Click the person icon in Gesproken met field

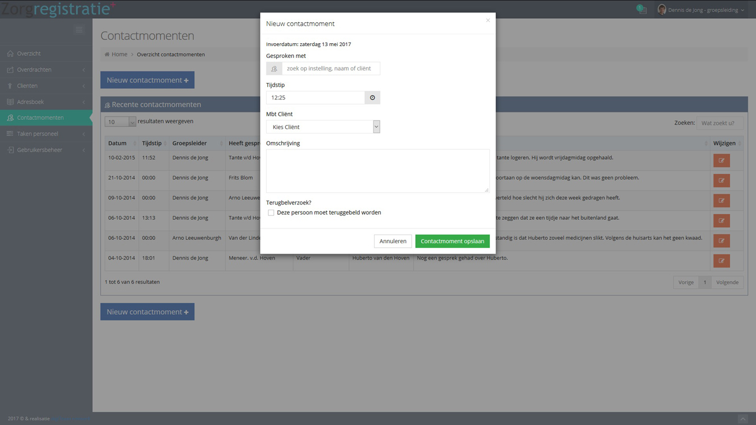pyautogui.click(x=274, y=69)
